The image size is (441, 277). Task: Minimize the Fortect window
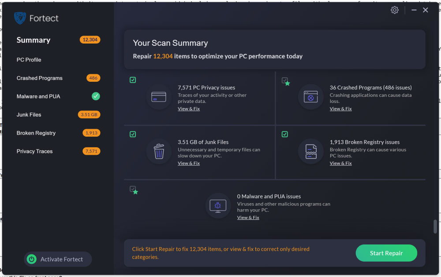pyautogui.click(x=414, y=10)
